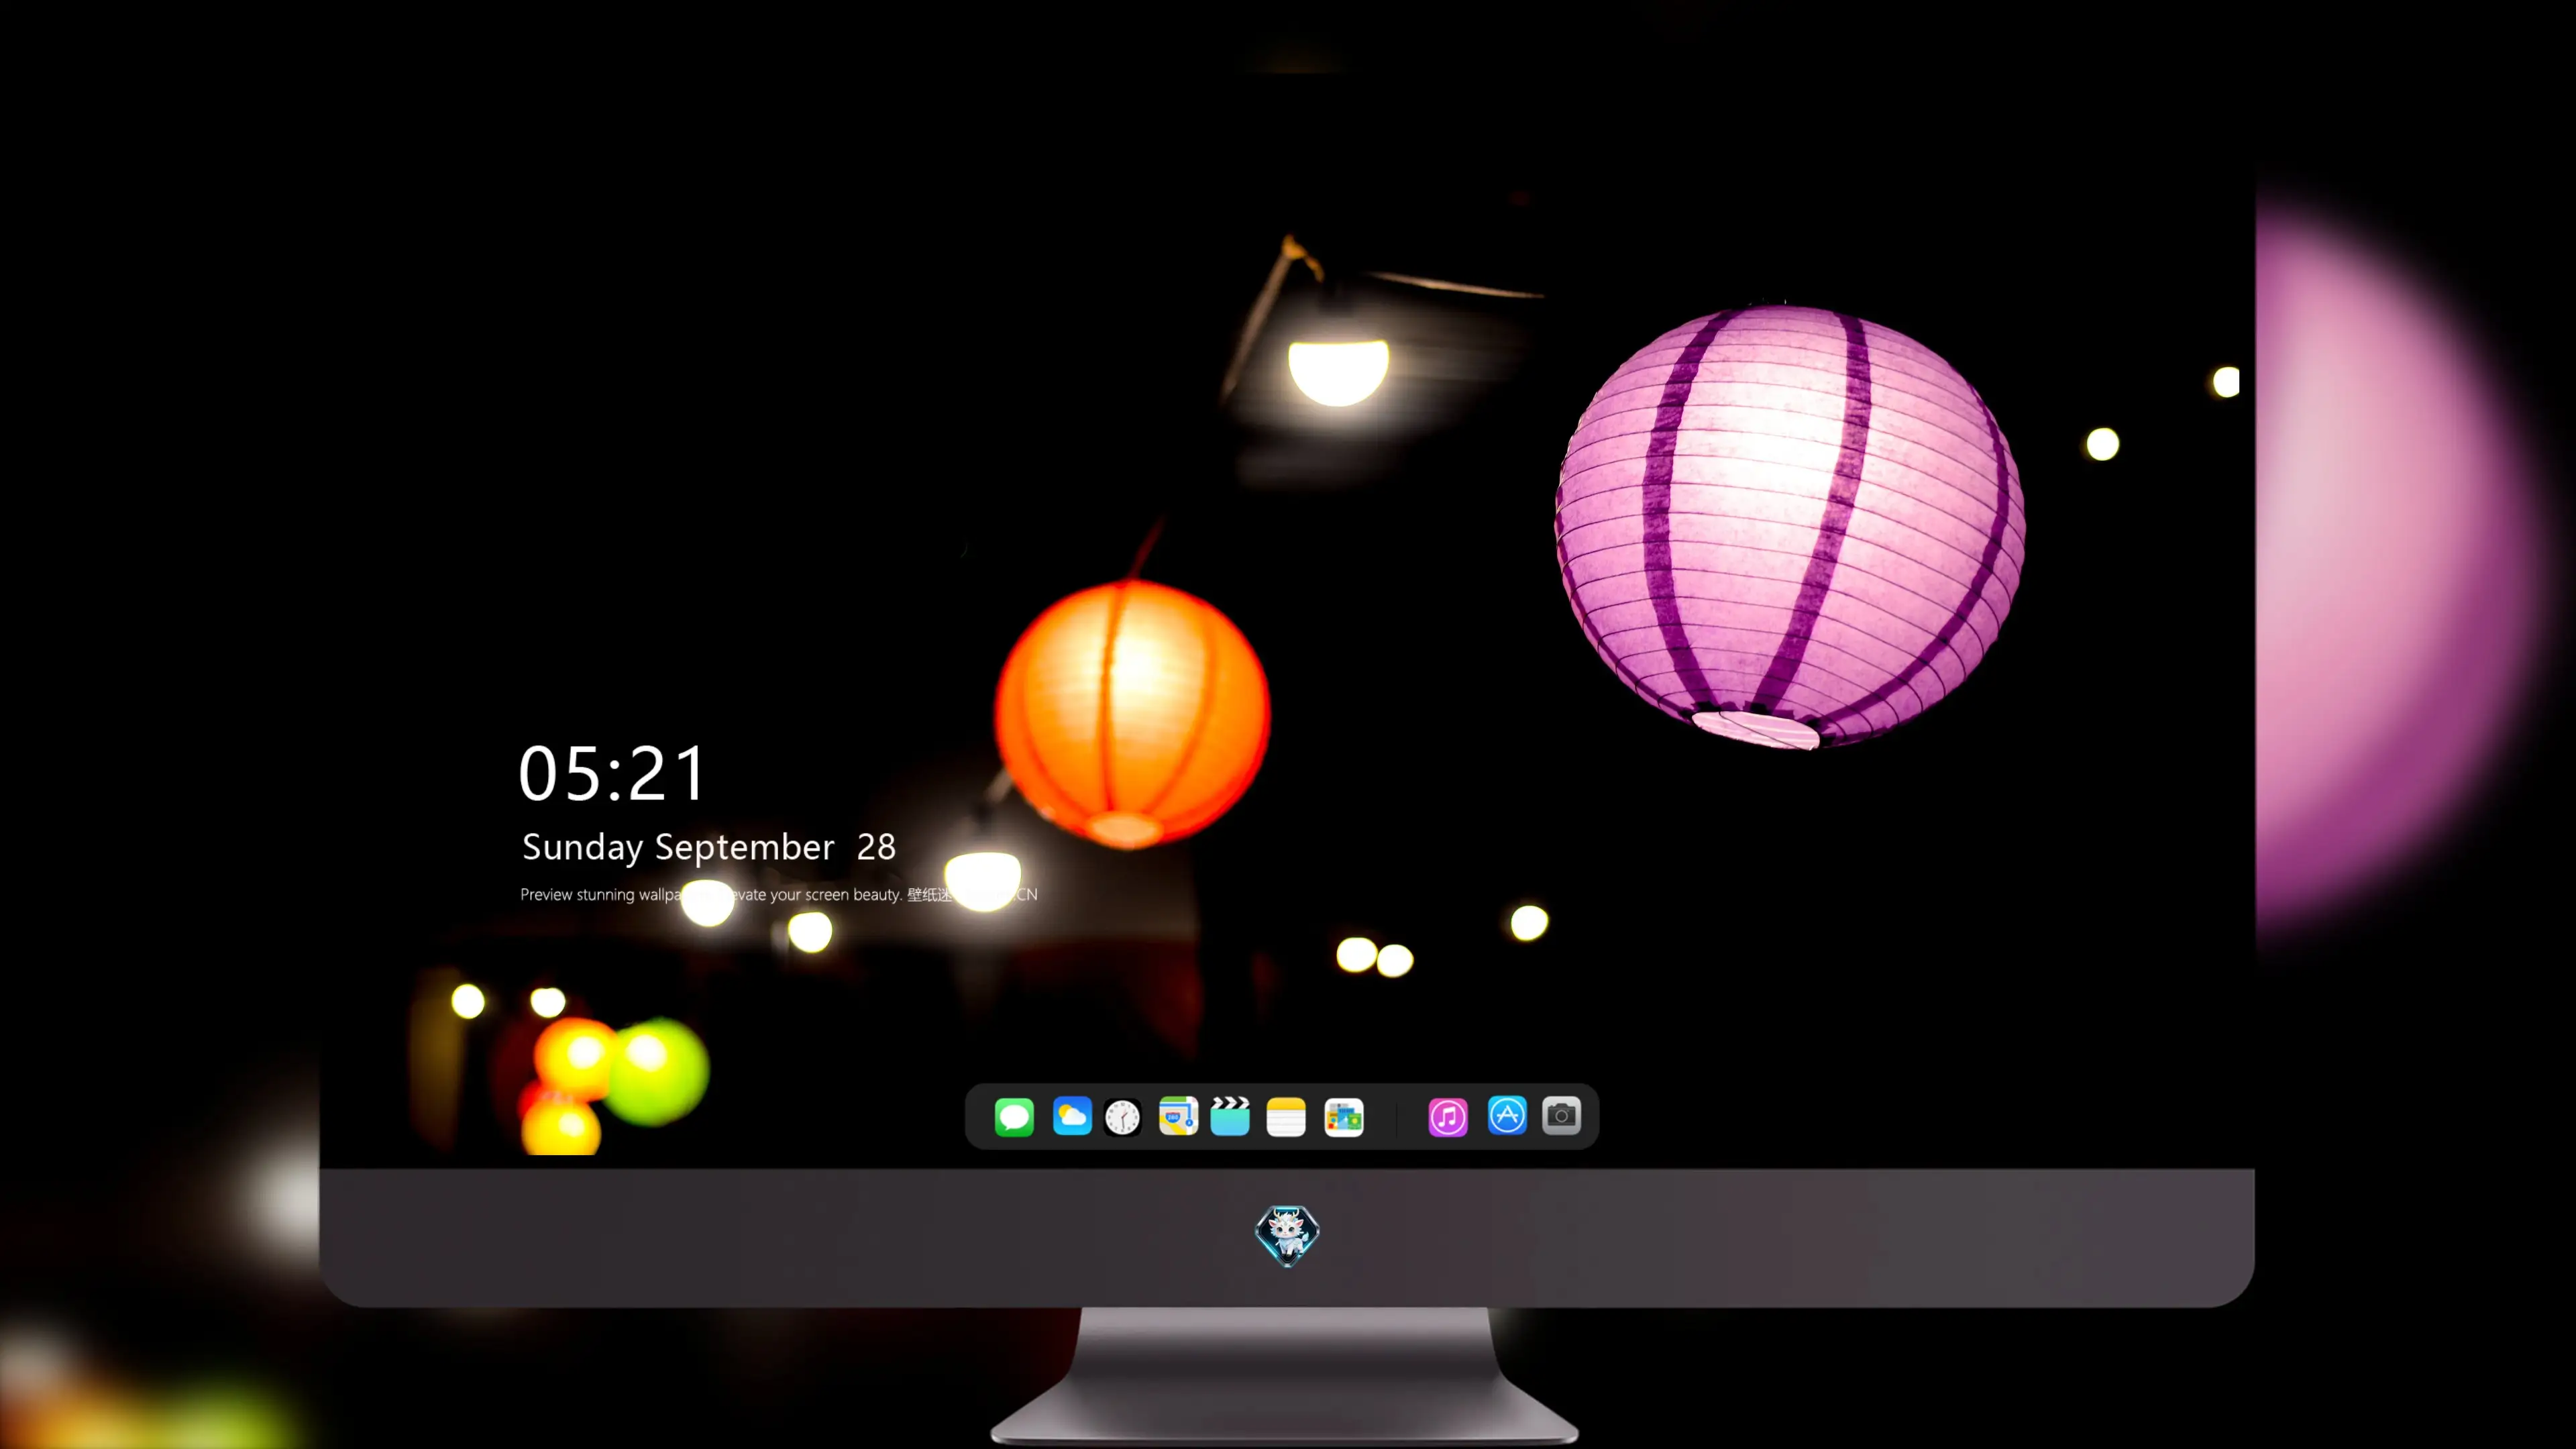Click the 'Preview stunning wallpa...' caption text
Image resolution: width=2576 pixels, height=1449 pixels.
point(778,894)
